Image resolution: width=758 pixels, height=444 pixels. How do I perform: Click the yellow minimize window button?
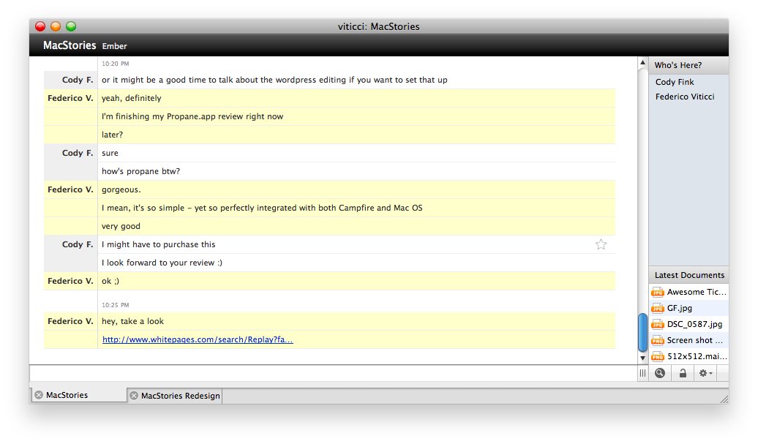[56, 26]
